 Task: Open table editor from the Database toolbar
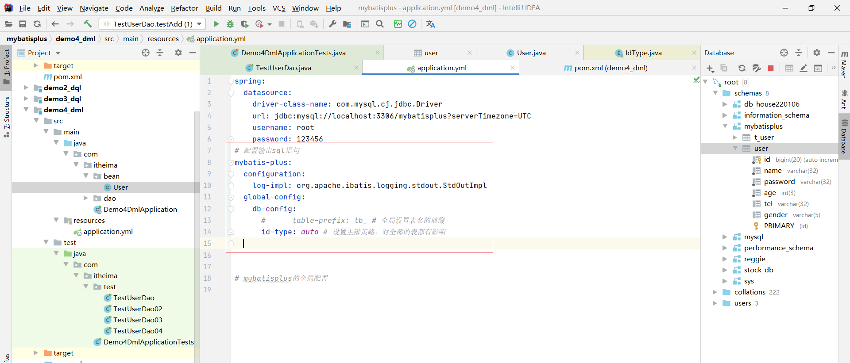pyautogui.click(x=789, y=68)
